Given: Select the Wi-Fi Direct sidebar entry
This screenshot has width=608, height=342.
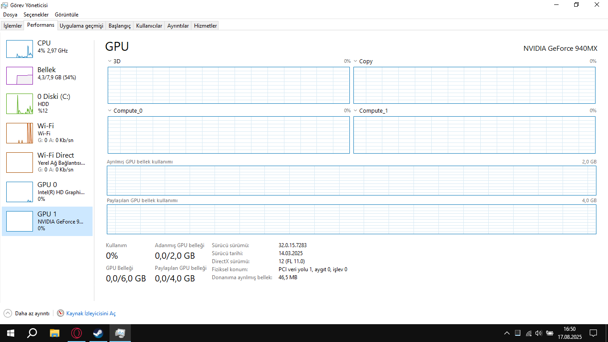Looking at the screenshot, I should point(47,162).
